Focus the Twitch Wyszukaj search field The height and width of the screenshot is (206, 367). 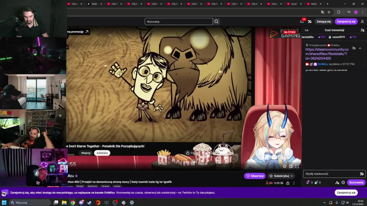coord(179,21)
